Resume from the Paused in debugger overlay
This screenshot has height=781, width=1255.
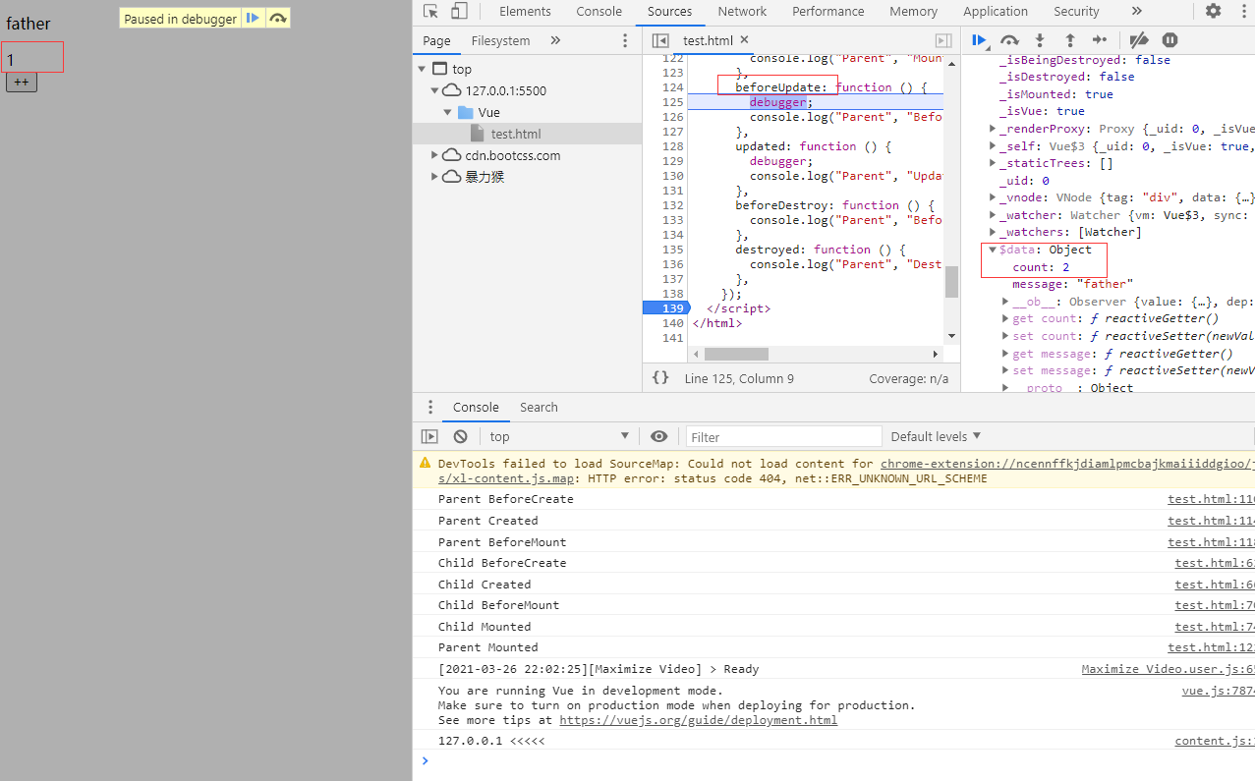[x=253, y=18]
